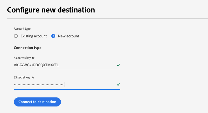Image resolution: width=208 pixels, height=113 pixels.
Task: Click the masked dots in secret key
Action: pyautogui.click(x=39, y=85)
